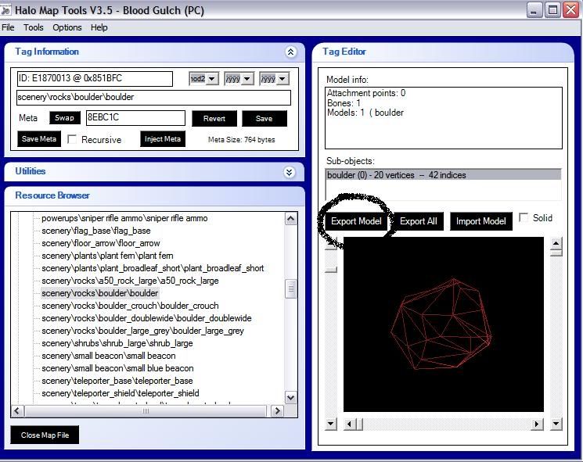The image size is (583, 462).
Task: Select scenery\flag_base\flag_base tag
Action: coord(96,231)
